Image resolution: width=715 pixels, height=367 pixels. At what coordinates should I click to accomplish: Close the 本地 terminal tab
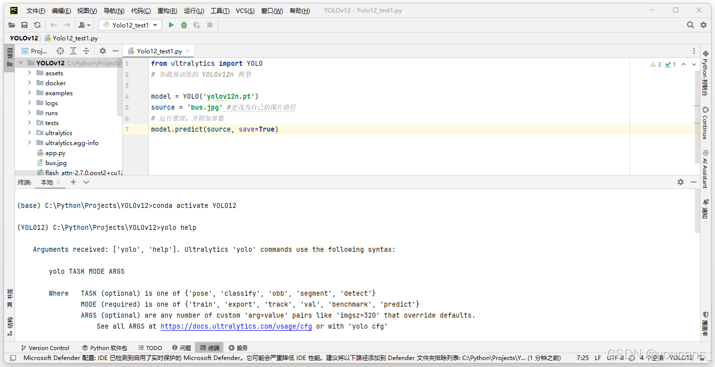58,183
